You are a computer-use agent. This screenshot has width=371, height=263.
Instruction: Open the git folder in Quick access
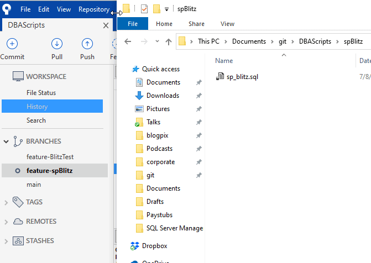[x=150, y=175]
